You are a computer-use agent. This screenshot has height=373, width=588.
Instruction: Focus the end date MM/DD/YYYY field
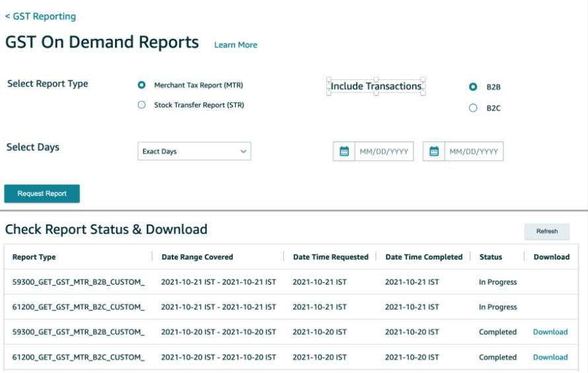pyautogui.click(x=474, y=151)
